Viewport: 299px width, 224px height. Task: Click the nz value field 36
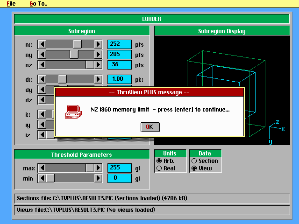tap(120, 65)
